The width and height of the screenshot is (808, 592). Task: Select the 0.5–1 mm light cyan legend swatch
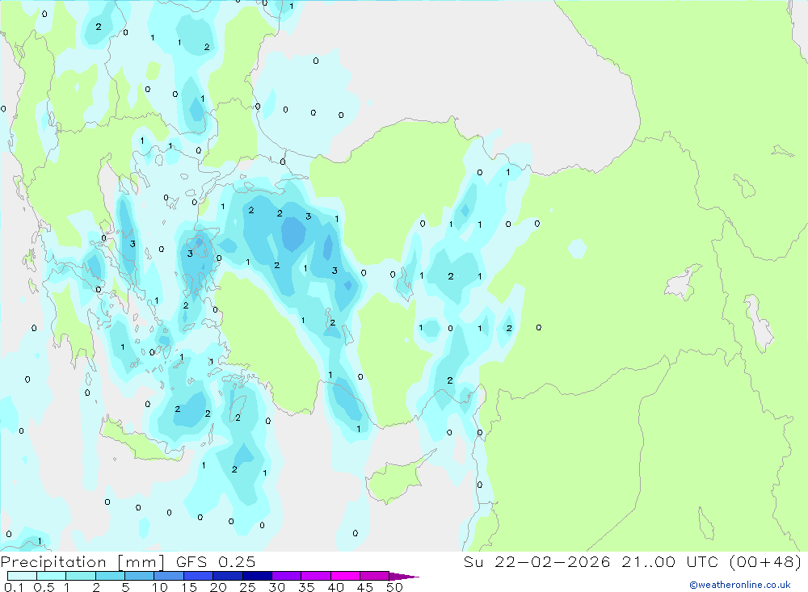(x=52, y=576)
